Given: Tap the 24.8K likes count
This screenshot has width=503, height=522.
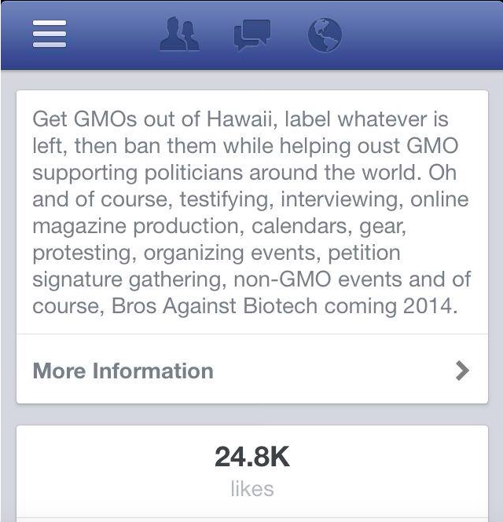Looking at the screenshot, I should click(251, 457).
